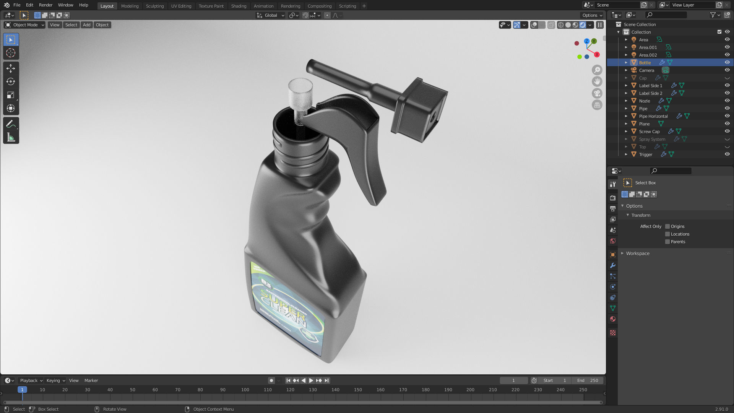Open Global transform orientation dropdown
734x413 pixels.
click(271, 15)
